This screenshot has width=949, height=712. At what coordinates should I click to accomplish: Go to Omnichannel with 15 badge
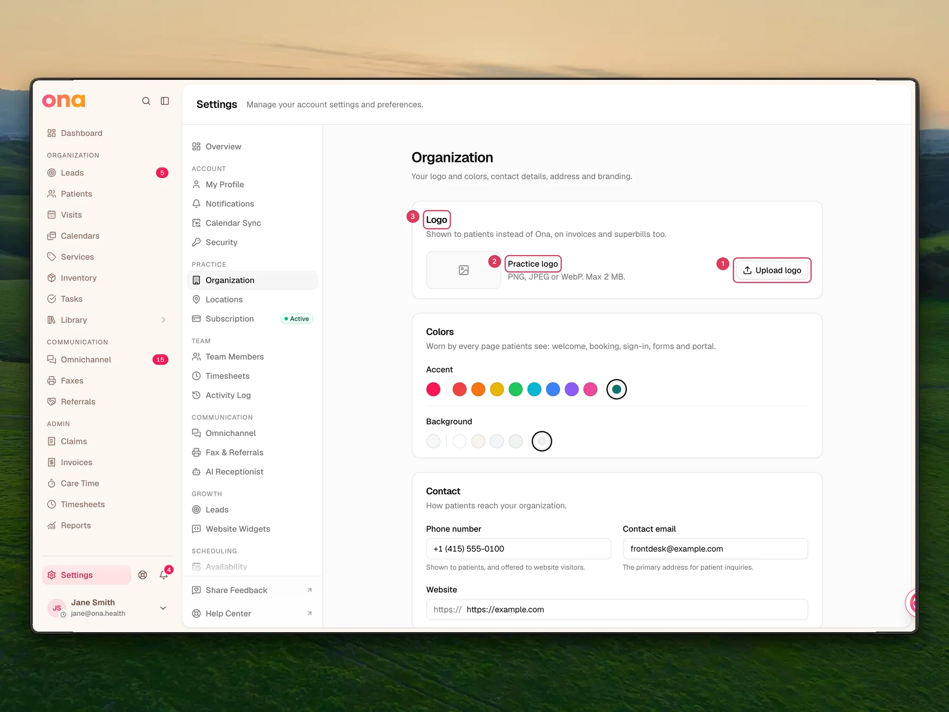pos(107,360)
